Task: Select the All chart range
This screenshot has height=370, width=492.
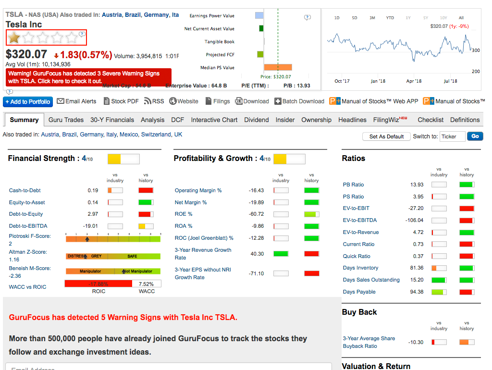Action: tap(461, 18)
